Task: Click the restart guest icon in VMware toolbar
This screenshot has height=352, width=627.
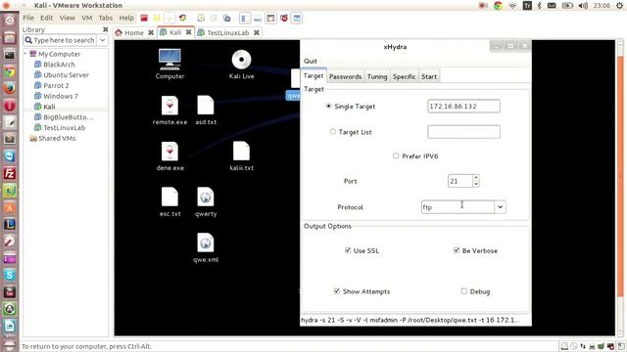Action: pyautogui.click(x=183, y=18)
